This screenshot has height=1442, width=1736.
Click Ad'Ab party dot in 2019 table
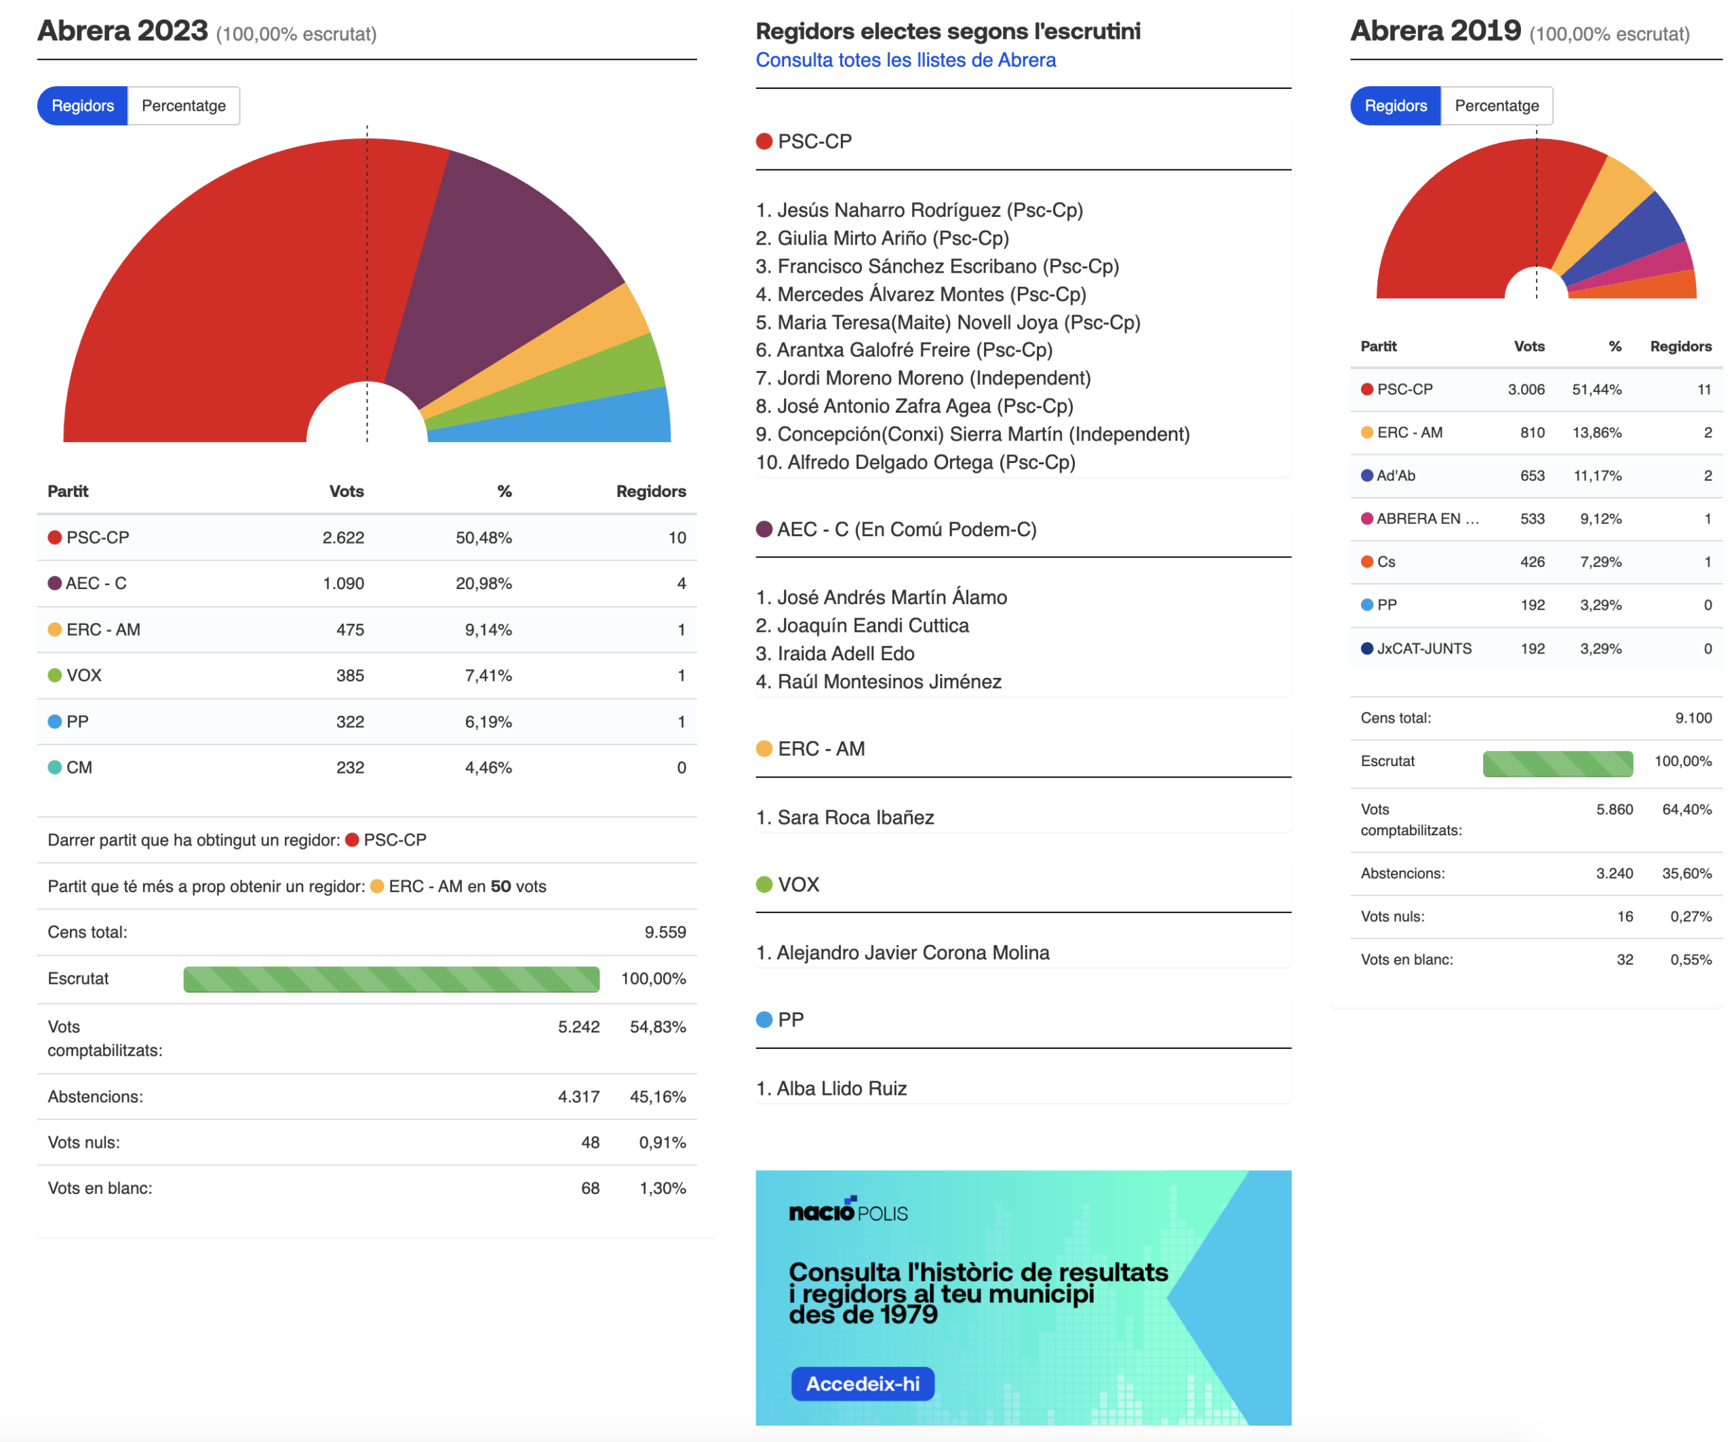1366,476
